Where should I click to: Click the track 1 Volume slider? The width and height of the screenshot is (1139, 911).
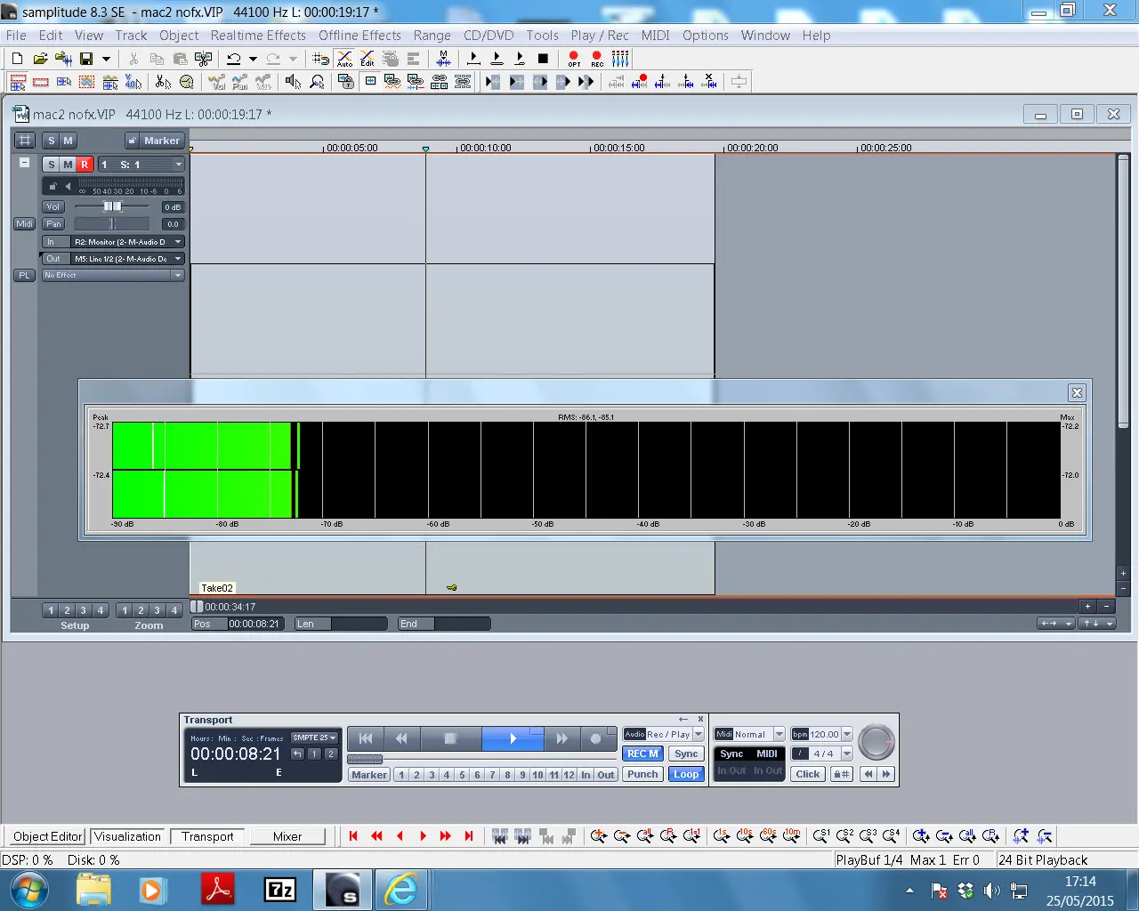(x=112, y=206)
